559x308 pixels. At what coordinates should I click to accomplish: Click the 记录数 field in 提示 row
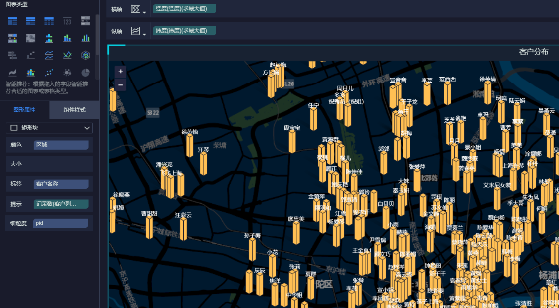click(x=61, y=204)
